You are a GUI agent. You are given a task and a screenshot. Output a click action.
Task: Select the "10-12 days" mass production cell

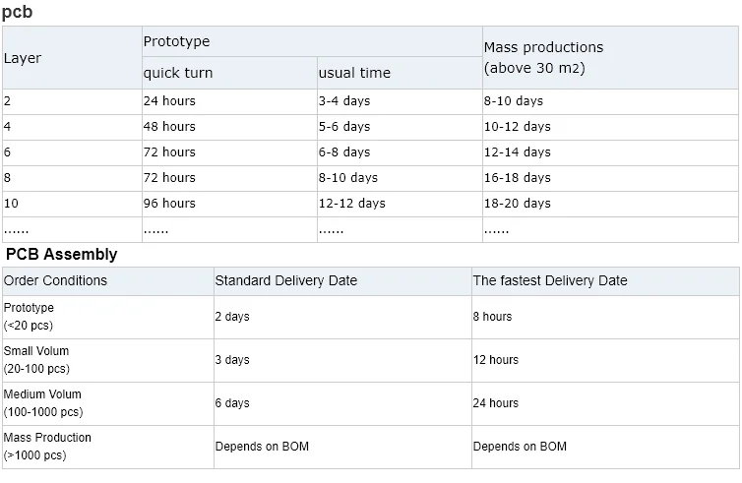click(x=518, y=127)
